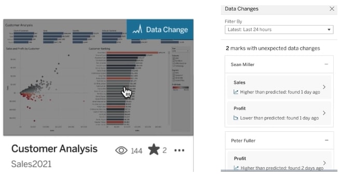
Task: Collapse the Peter Fuller section
Action: 327,140
